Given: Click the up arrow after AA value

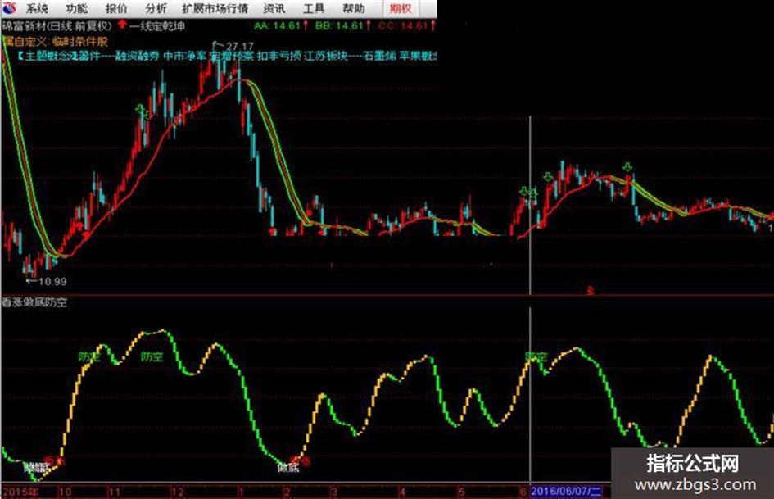Looking at the screenshot, I should [306, 25].
